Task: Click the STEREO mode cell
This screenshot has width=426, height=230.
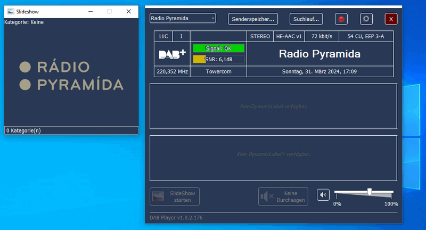Action: click(260, 36)
